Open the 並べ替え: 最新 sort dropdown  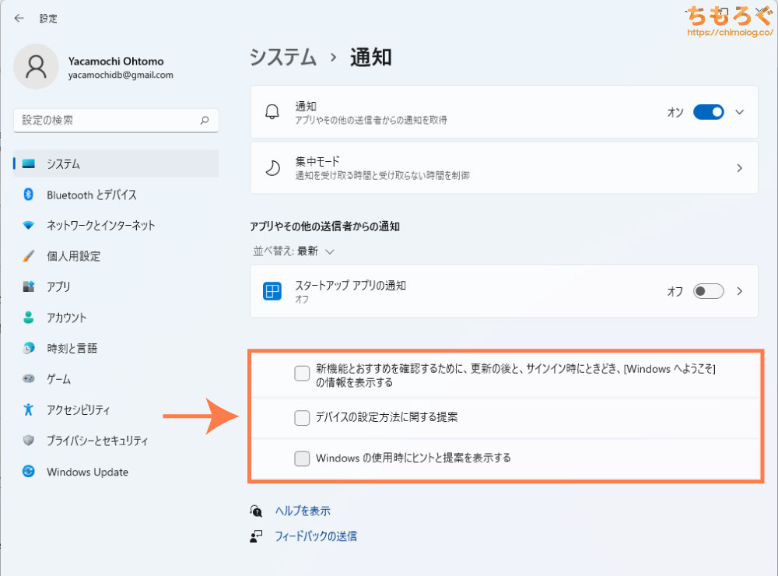click(x=293, y=251)
